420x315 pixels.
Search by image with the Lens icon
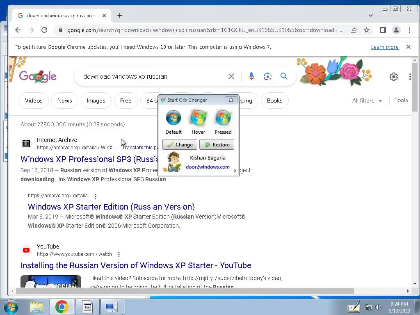point(267,76)
